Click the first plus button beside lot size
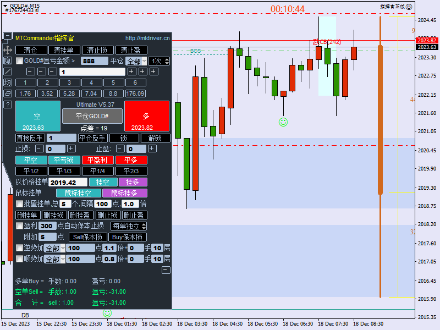Screen dimensions: 440x330 pyautogui.click(x=131, y=71)
